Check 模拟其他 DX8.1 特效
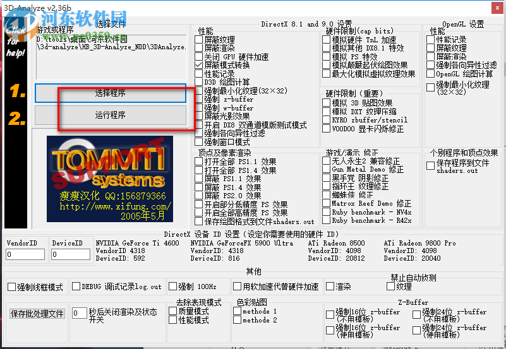This screenshot has height=349, width=506. [326, 48]
